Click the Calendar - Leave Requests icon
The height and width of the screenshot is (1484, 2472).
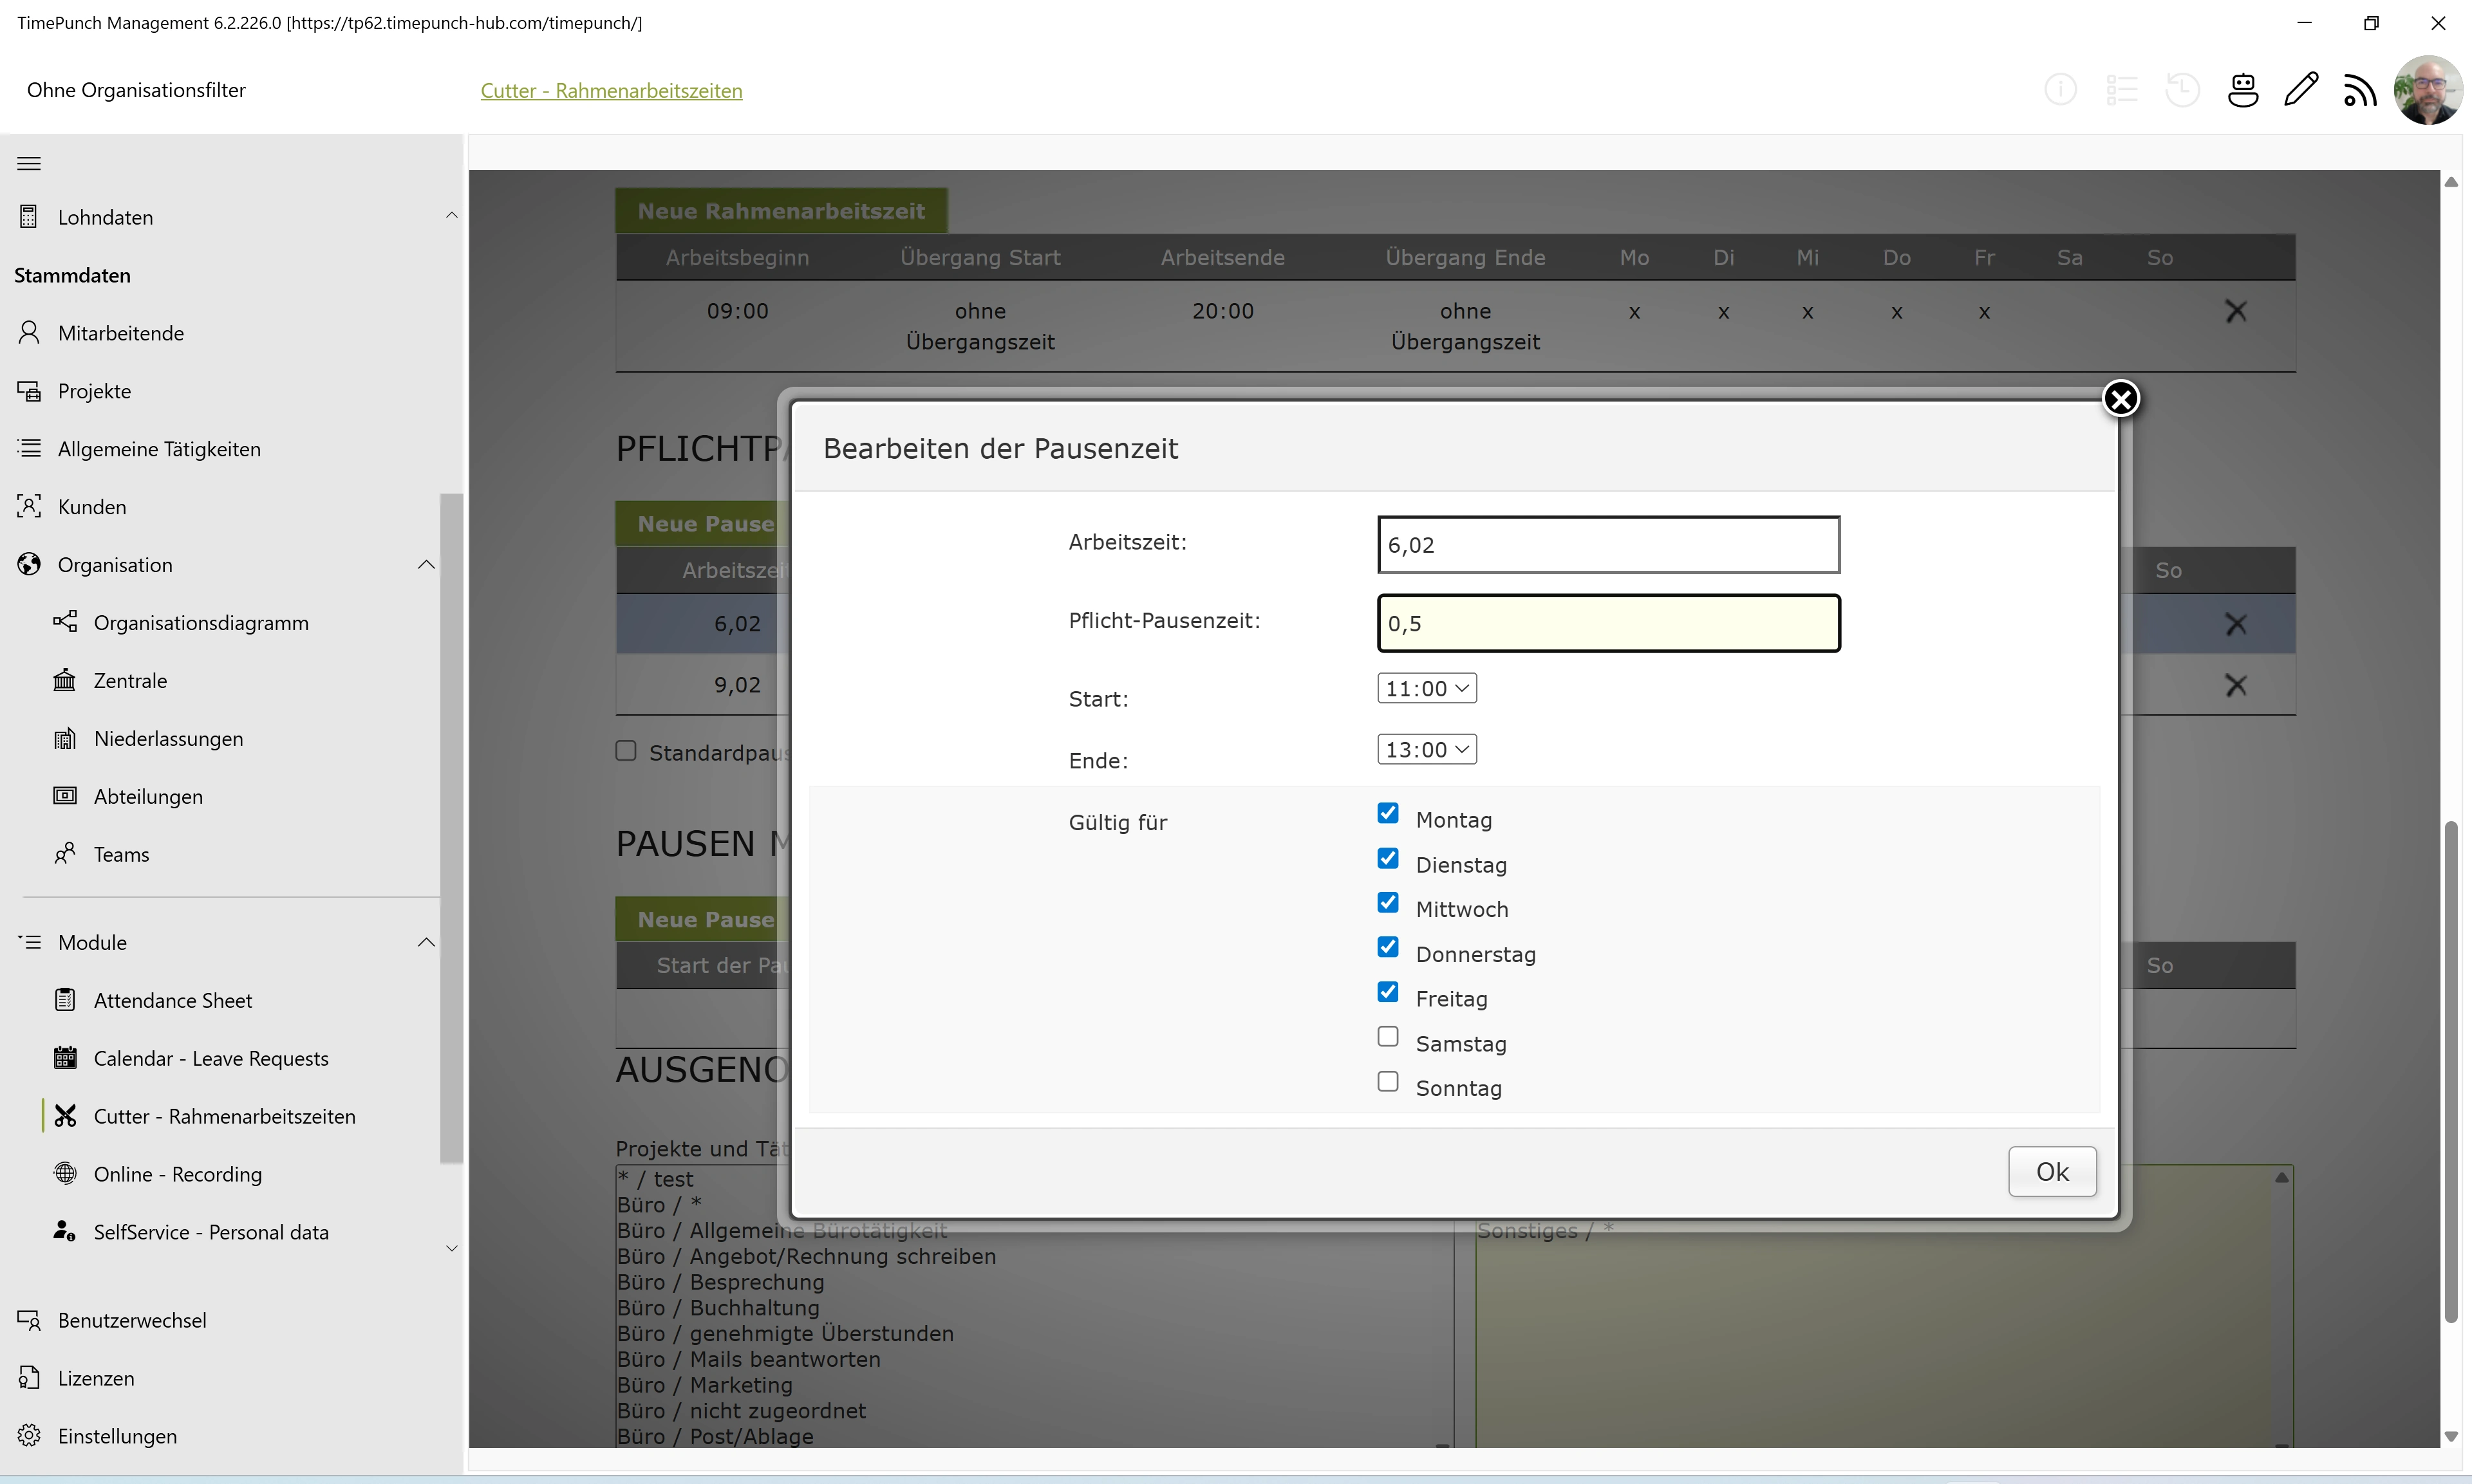coord(65,1058)
